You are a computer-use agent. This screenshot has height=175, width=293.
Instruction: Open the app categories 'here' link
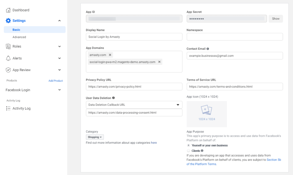154,143
